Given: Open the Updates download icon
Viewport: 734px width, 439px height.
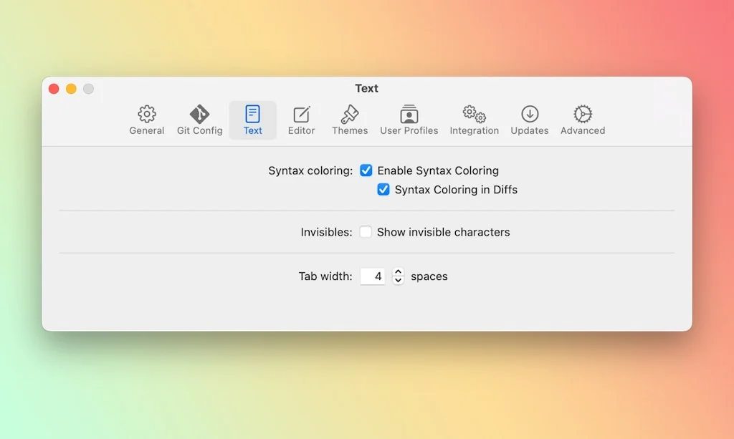Looking at the screenshot, I should tap(529, 113).
